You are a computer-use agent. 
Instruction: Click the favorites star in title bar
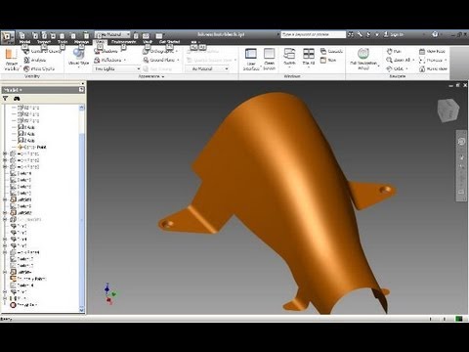point(377,34)
